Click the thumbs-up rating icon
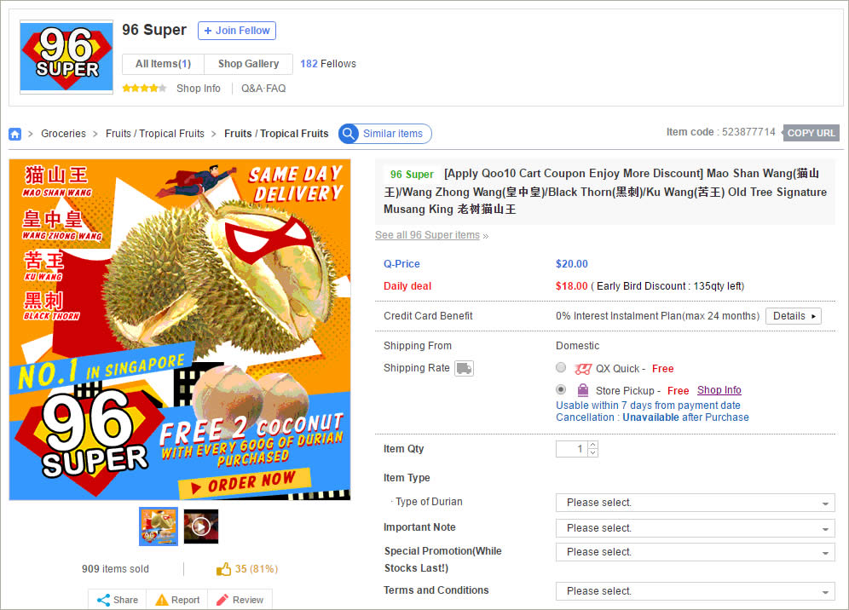The width and height of the screenshot is (849, 610). click(x=223, y=569)
